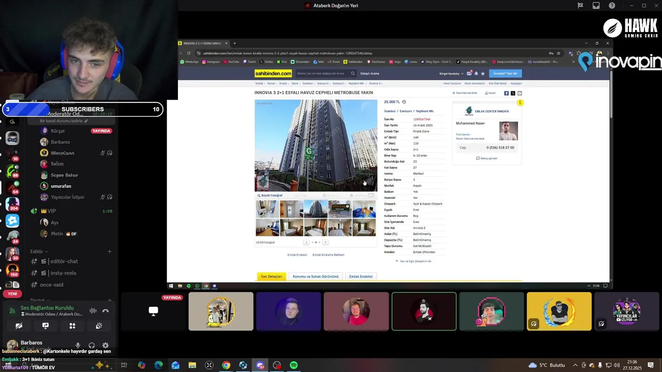This screenshot has width=662, height=372.
Task: Switch to Emlak Endeksi tab
Action: 361,276
